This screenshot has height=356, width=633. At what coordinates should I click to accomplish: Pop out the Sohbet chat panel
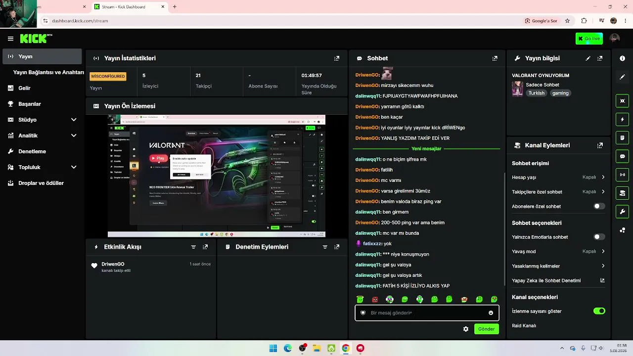tap(495, 58)
